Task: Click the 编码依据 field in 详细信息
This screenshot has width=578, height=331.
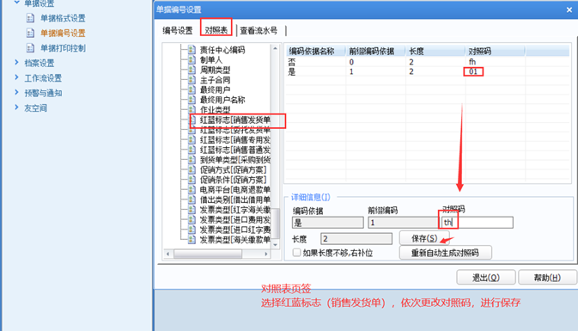Action: 328,222
